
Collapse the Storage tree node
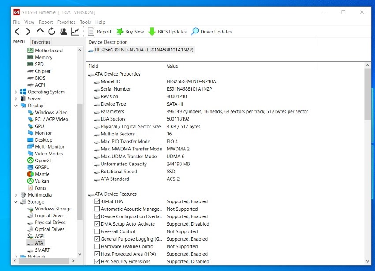pos(16,202)
